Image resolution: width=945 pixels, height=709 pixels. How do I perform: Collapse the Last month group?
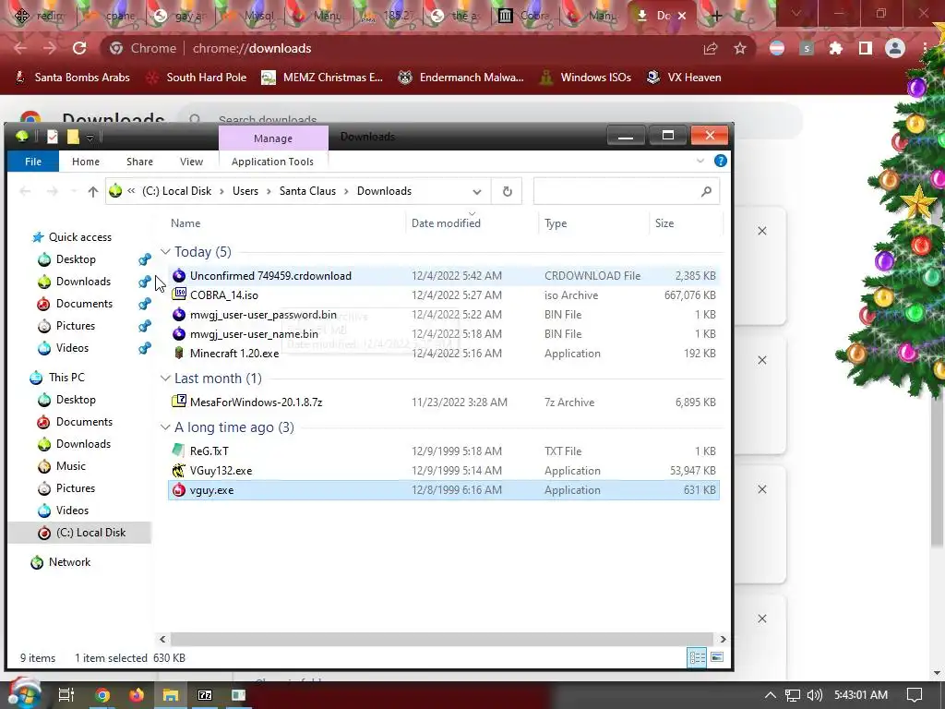point(165,378)
